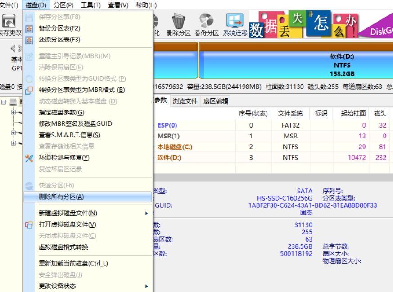Expand the first partition node in tree

tap(14, 112)
